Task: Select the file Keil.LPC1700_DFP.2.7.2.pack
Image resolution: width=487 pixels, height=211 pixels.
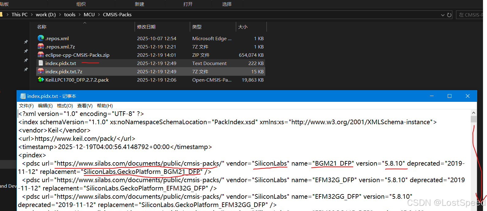Action: point(77,80)
